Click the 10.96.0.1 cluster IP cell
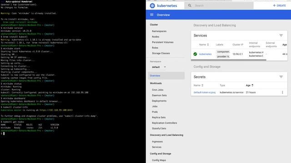 pos(237,54)
